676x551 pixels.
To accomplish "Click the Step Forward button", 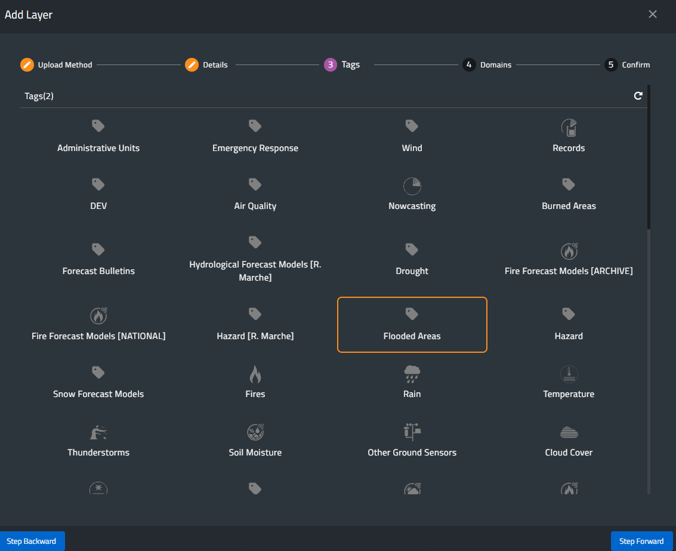I will click(x=641, y=541).
